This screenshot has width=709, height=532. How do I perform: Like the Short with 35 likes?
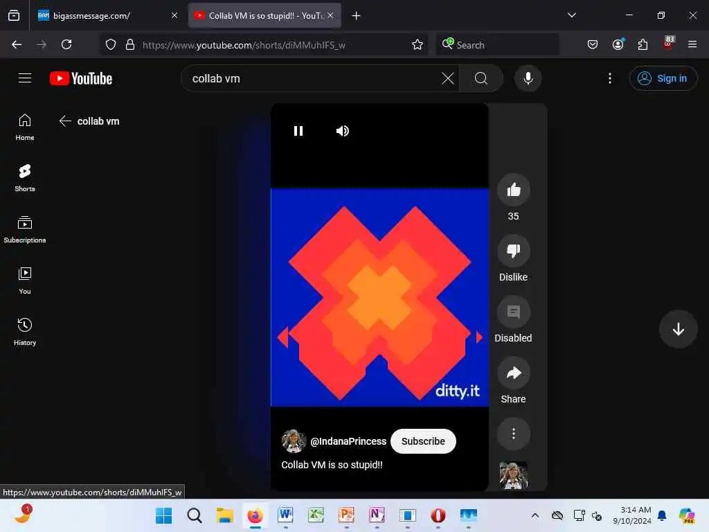[513, 190]
